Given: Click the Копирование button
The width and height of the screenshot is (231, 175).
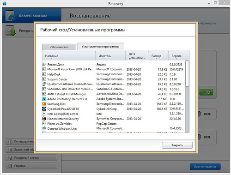Looking at the screenshot, I should tap(20, 141).
